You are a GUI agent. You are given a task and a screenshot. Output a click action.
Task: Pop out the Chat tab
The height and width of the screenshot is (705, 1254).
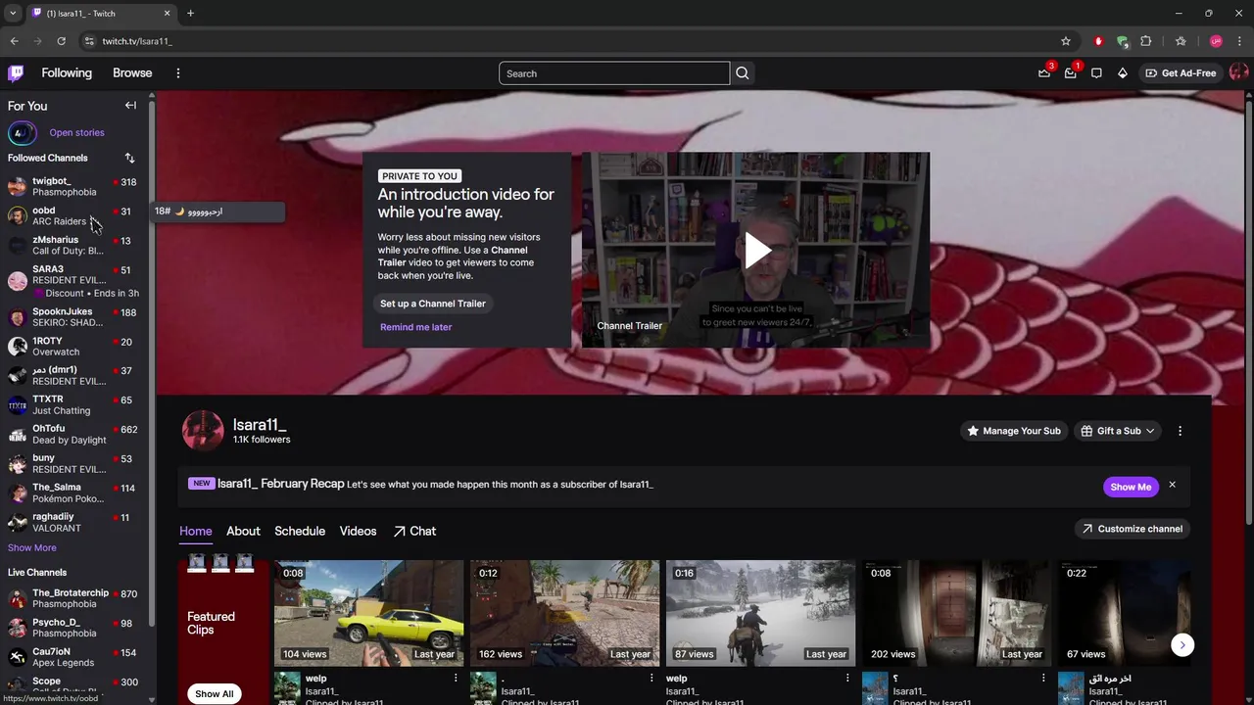click(x=414, y=531)
